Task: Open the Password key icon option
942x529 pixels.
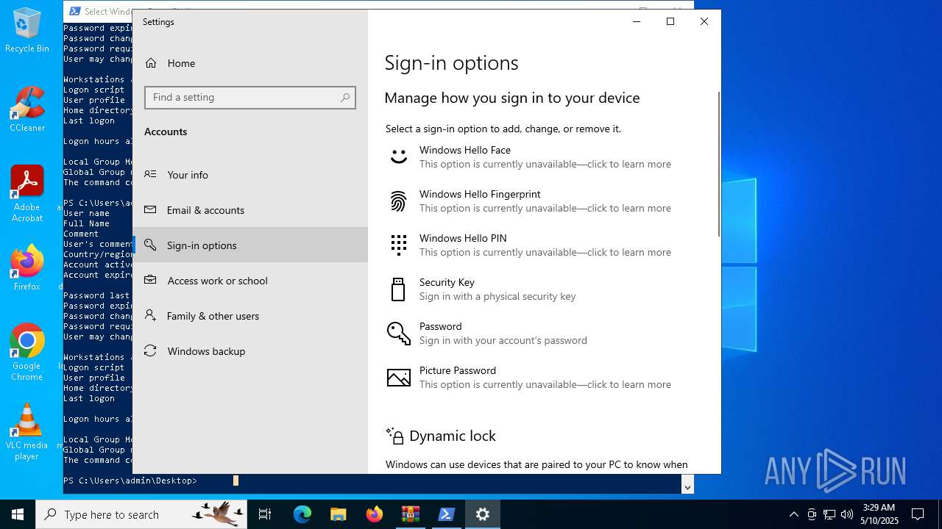Action: (x=398, y=333)
